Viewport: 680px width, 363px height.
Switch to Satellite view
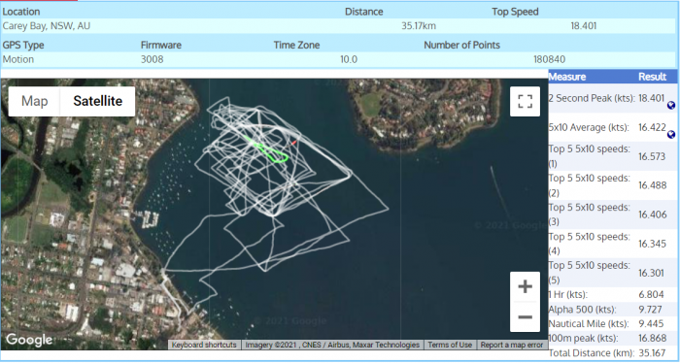(x=97, y=101)
